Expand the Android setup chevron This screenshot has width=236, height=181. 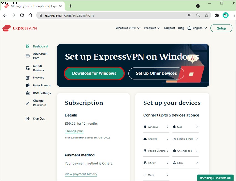click(x=168, y=139)
